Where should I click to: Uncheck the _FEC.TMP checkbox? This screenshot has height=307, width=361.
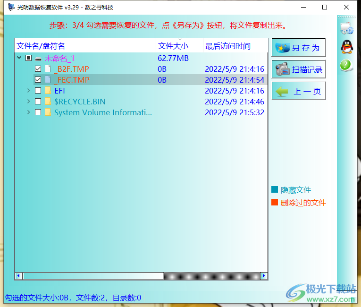[38, 79]
